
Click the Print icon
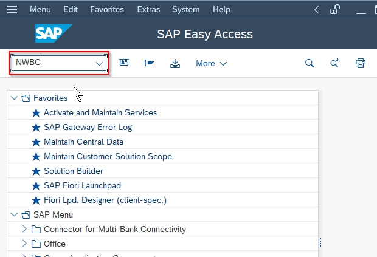pyautogui.click(x=361, y=63)
